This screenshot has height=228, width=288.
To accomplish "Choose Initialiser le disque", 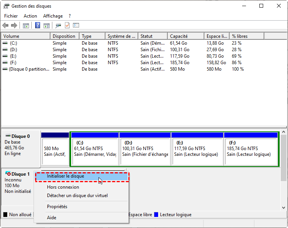I will pos(82,176).
